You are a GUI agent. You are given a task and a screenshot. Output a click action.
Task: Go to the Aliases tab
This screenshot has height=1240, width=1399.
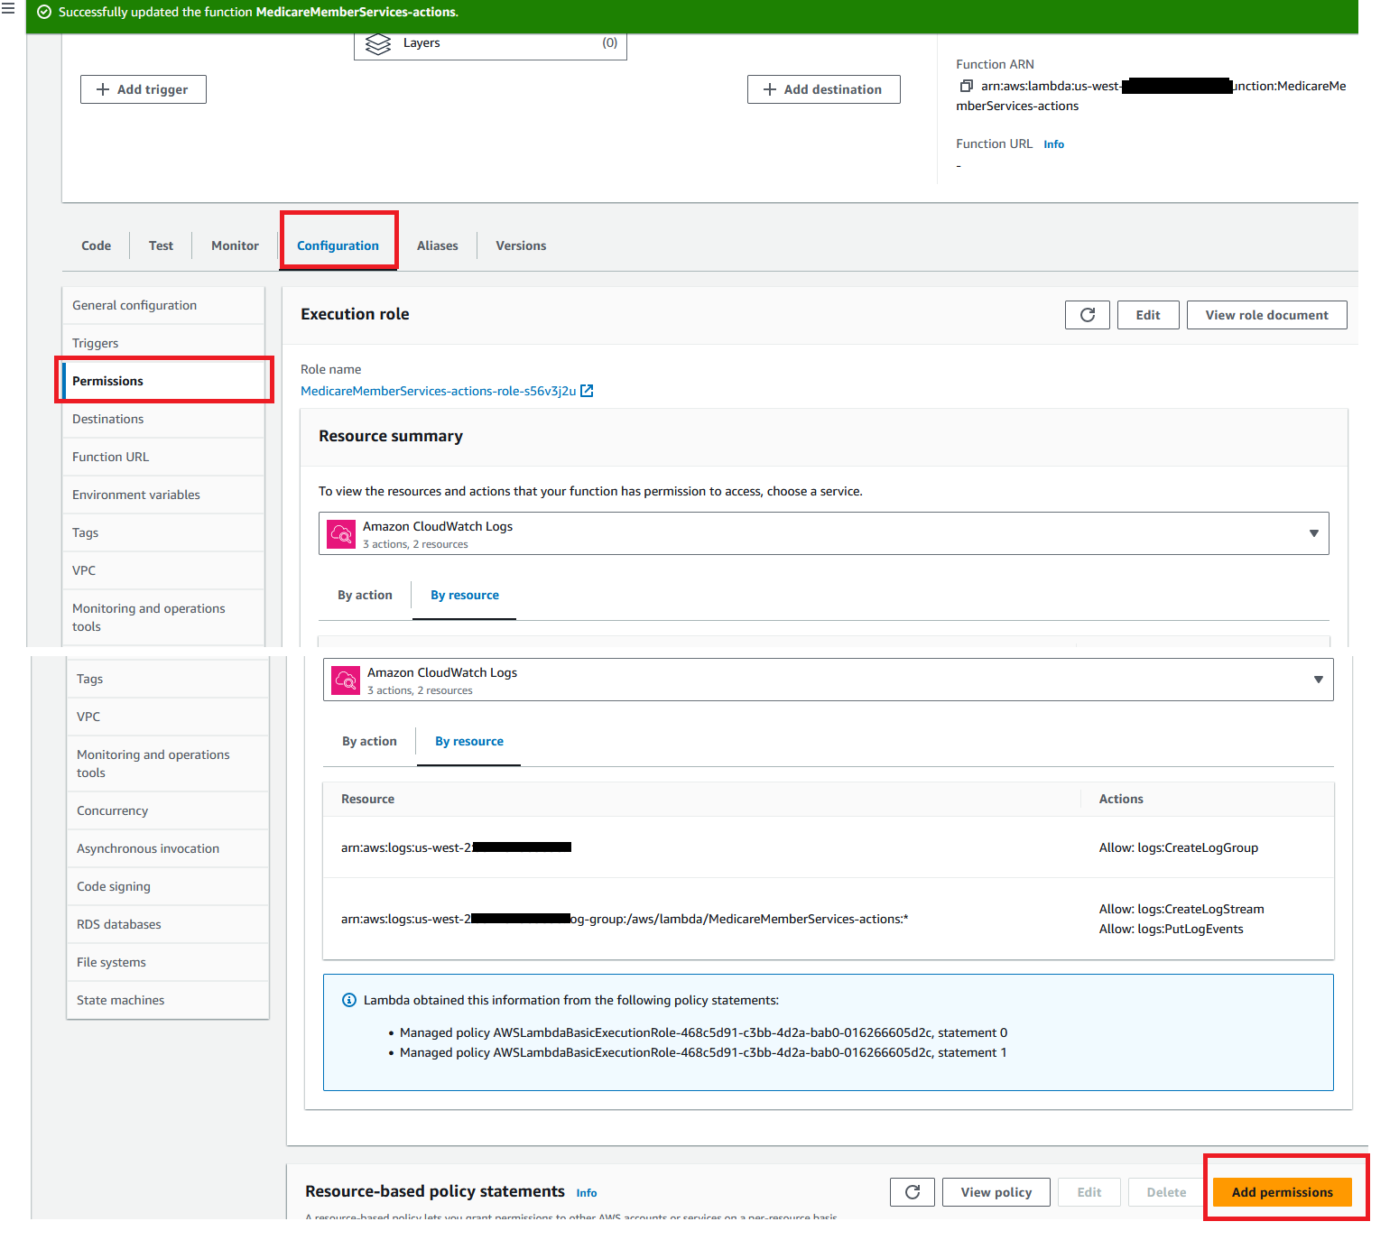pyautogui.click(x=438, y=245)
